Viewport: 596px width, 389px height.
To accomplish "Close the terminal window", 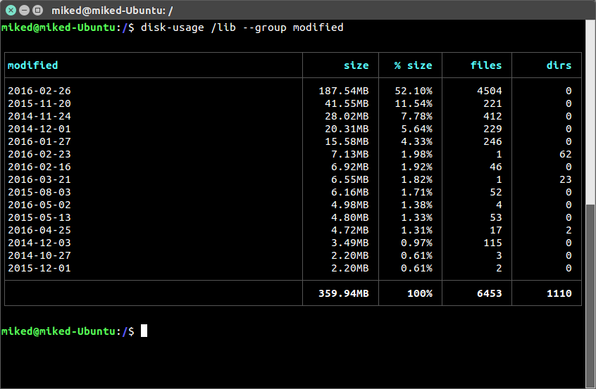I will [11, 11].
